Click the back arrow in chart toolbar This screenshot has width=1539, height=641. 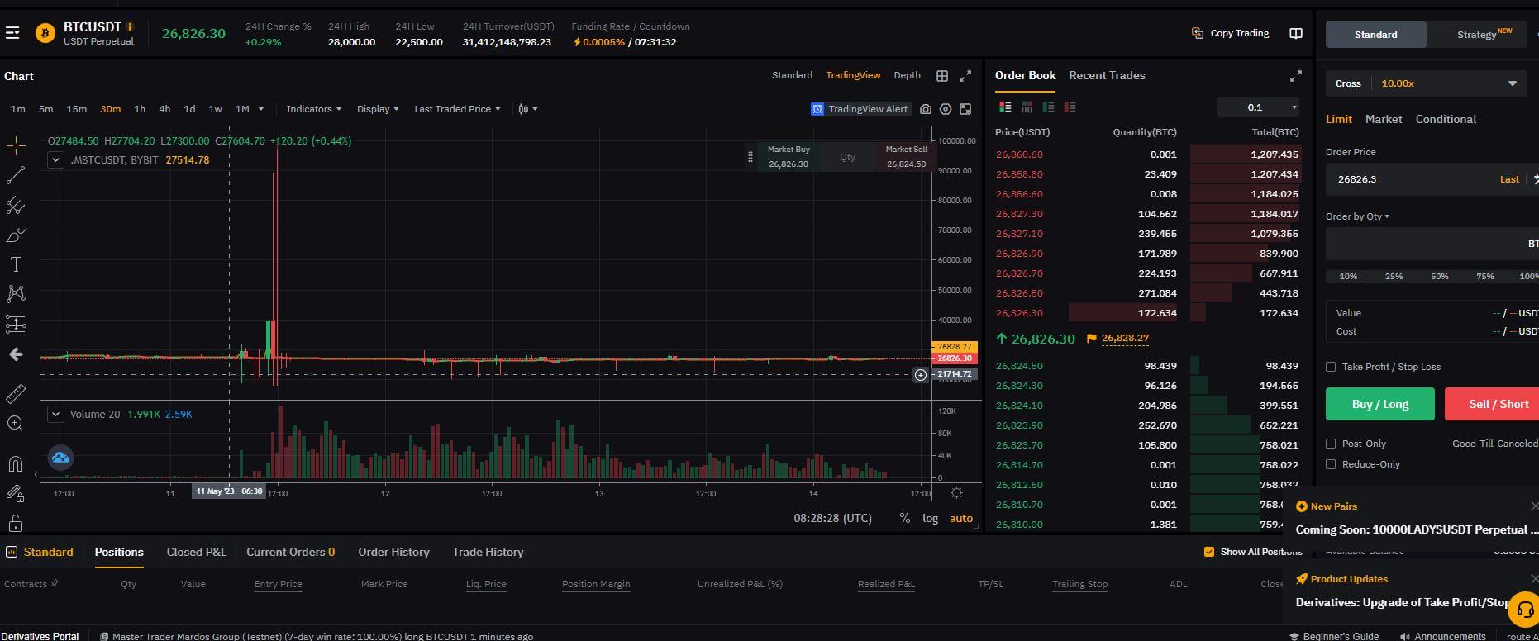tap(16, 354)
